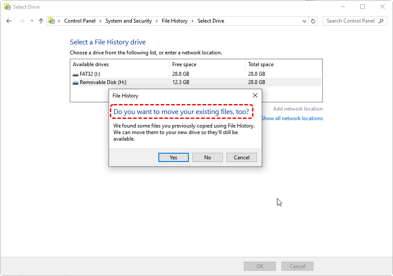The width and height of the screenshot is (393, 276).
Task: Open Control Panel breadcrumb
Action: tap(80, 21)
